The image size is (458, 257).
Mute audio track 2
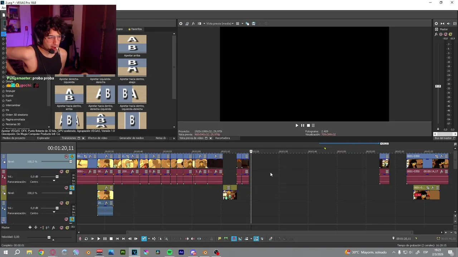62,172
